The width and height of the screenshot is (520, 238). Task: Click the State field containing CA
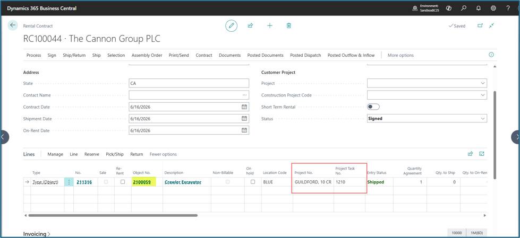pyautogui.click(x=189, y=83)
